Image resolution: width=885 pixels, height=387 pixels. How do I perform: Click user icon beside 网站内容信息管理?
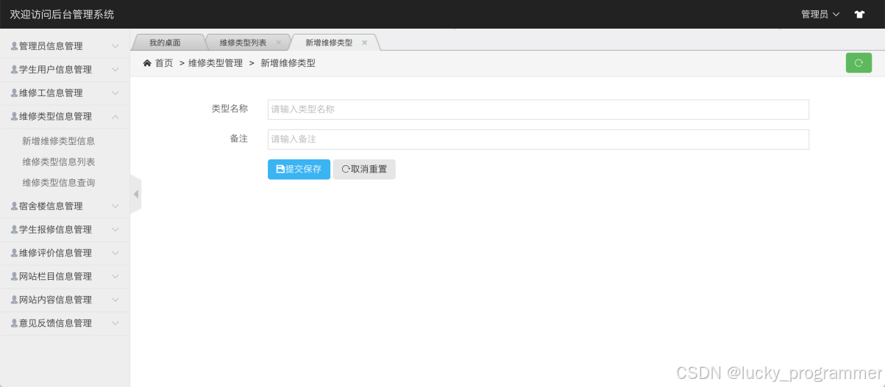pyautogui.click(x=14, y=300)
